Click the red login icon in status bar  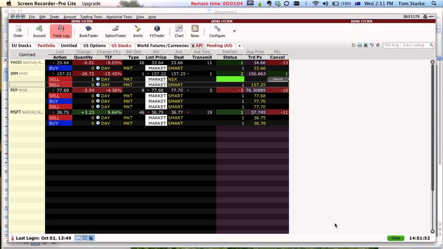point(12,238)
